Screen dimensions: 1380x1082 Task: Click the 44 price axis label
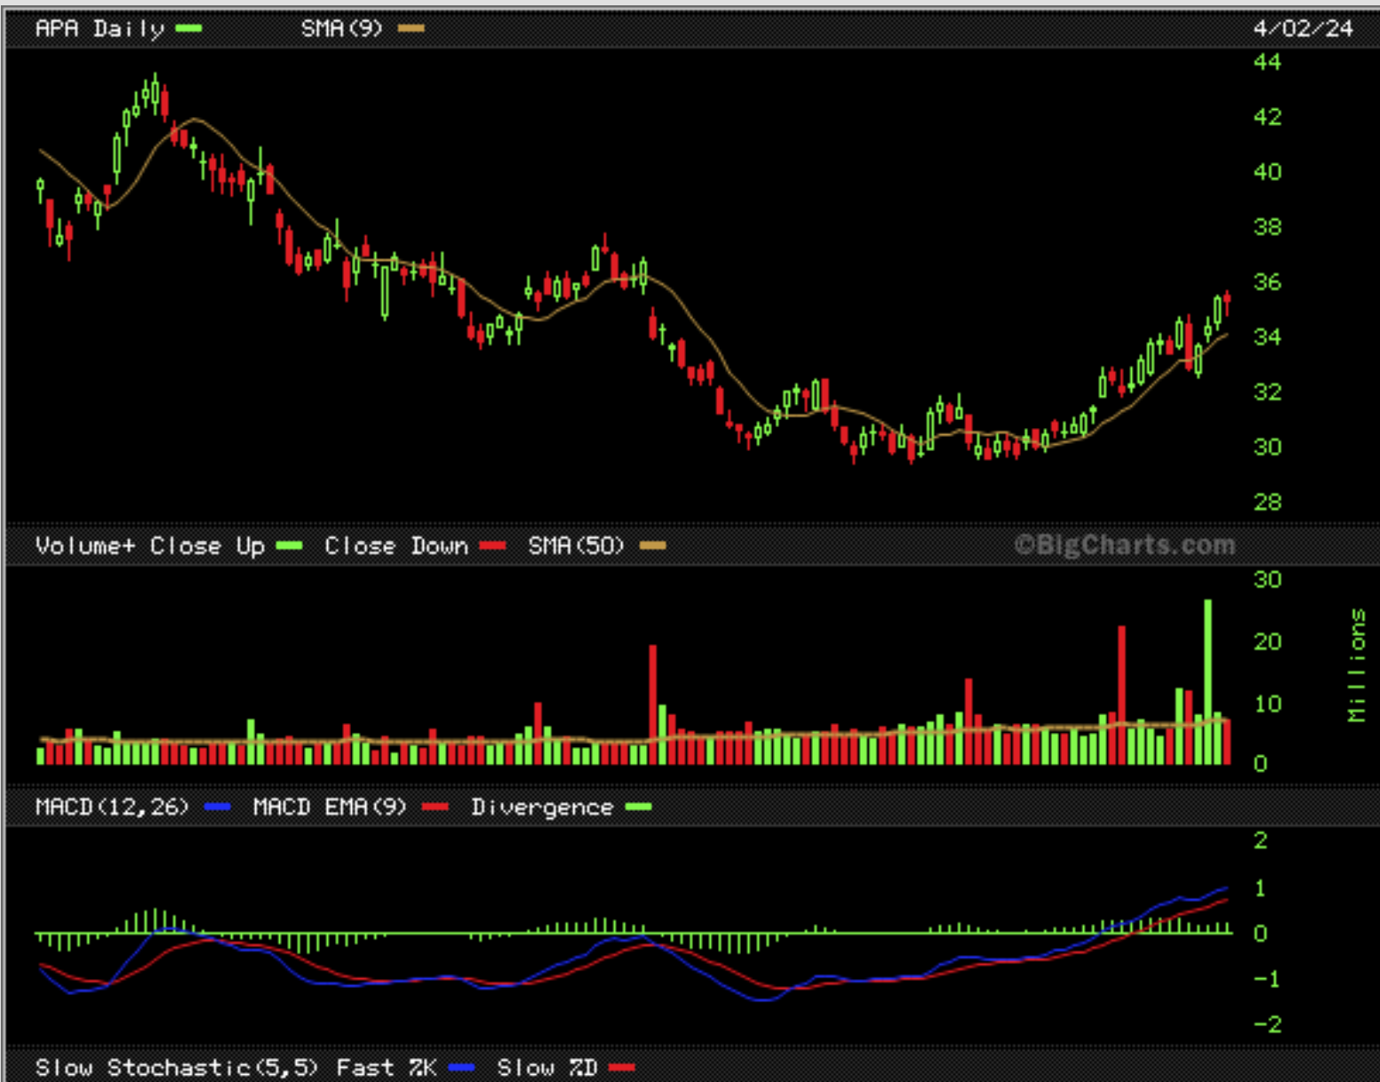coord(1267,62)
